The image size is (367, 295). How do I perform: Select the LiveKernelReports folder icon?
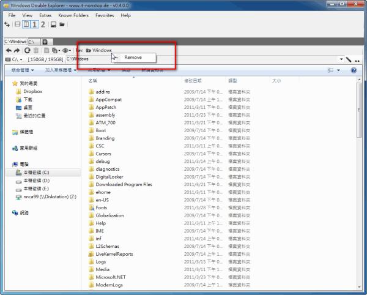coord(91,254)
